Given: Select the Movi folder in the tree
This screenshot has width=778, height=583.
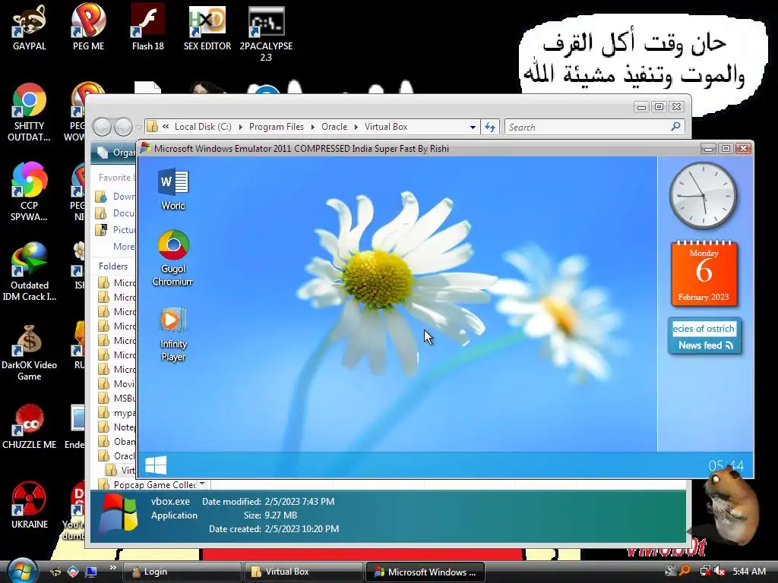Looking at the screenshot, I should point(117,383).
